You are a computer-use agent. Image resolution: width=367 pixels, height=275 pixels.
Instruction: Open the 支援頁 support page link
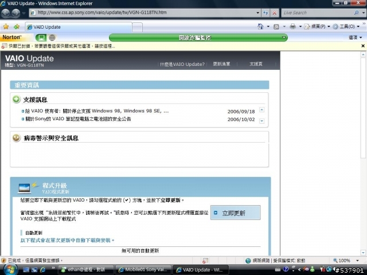tap(256, 64)
